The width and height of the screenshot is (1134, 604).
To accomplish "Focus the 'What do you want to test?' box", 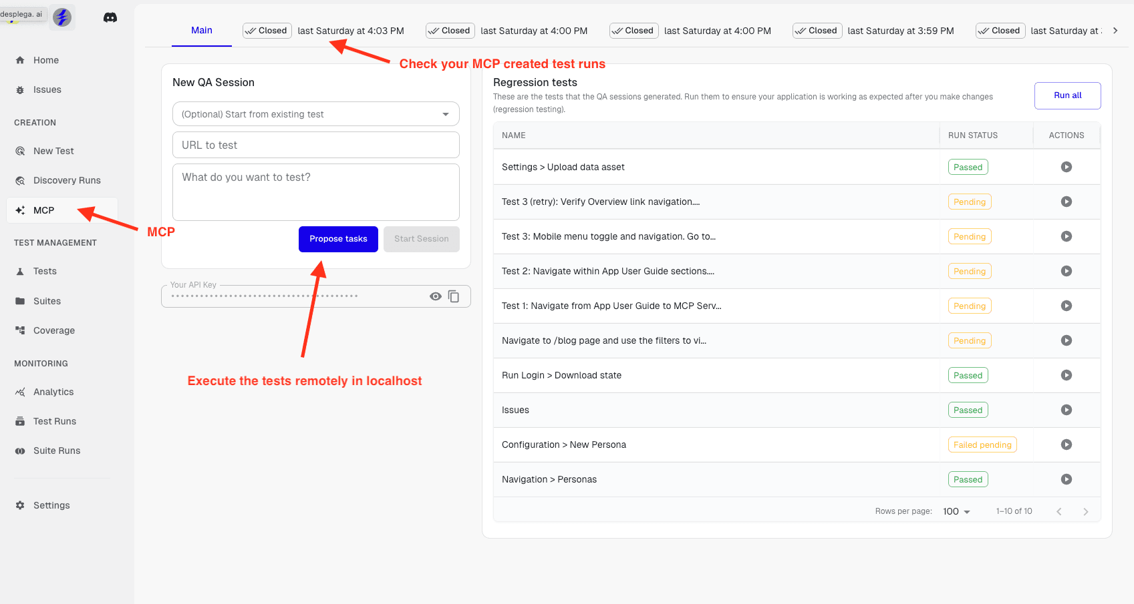I will pos(315,192).
